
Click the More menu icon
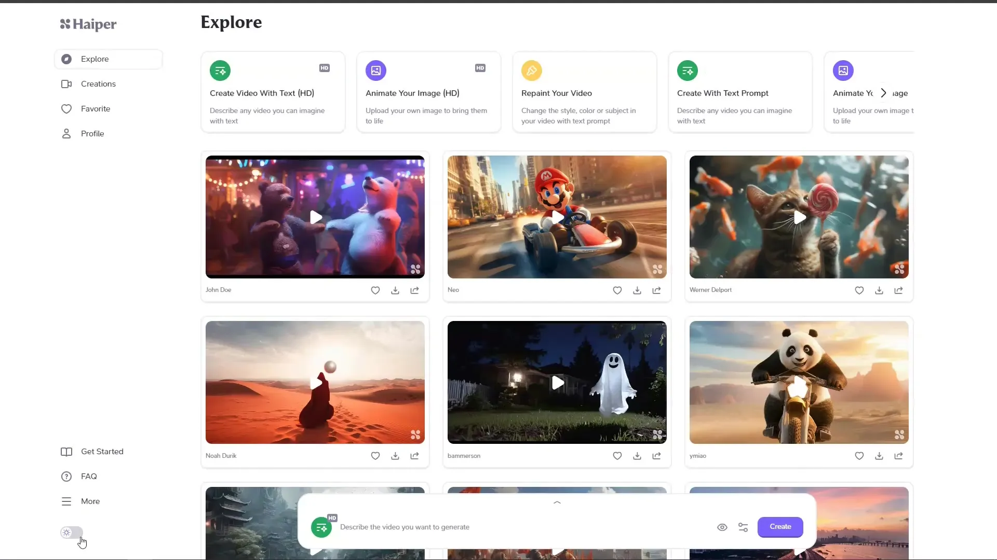(66, 501)
